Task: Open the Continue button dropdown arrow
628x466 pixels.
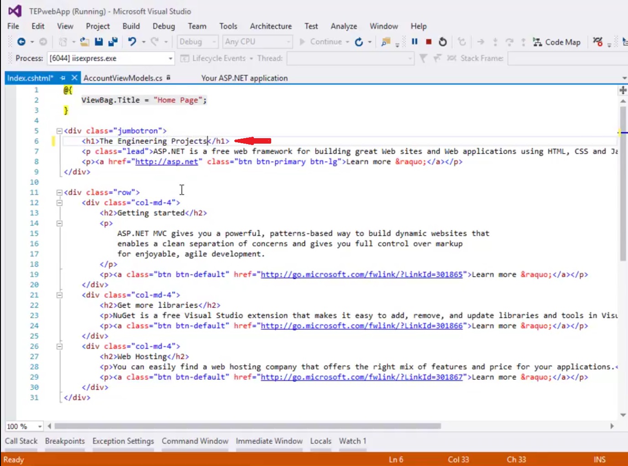Action: tap(347, 42)
